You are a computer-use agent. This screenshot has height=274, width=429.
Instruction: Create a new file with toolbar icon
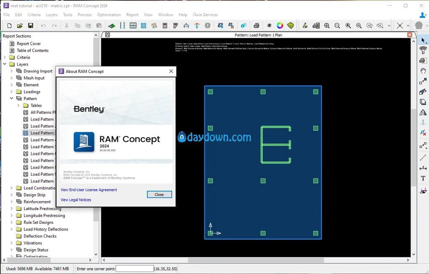point(9,26)
